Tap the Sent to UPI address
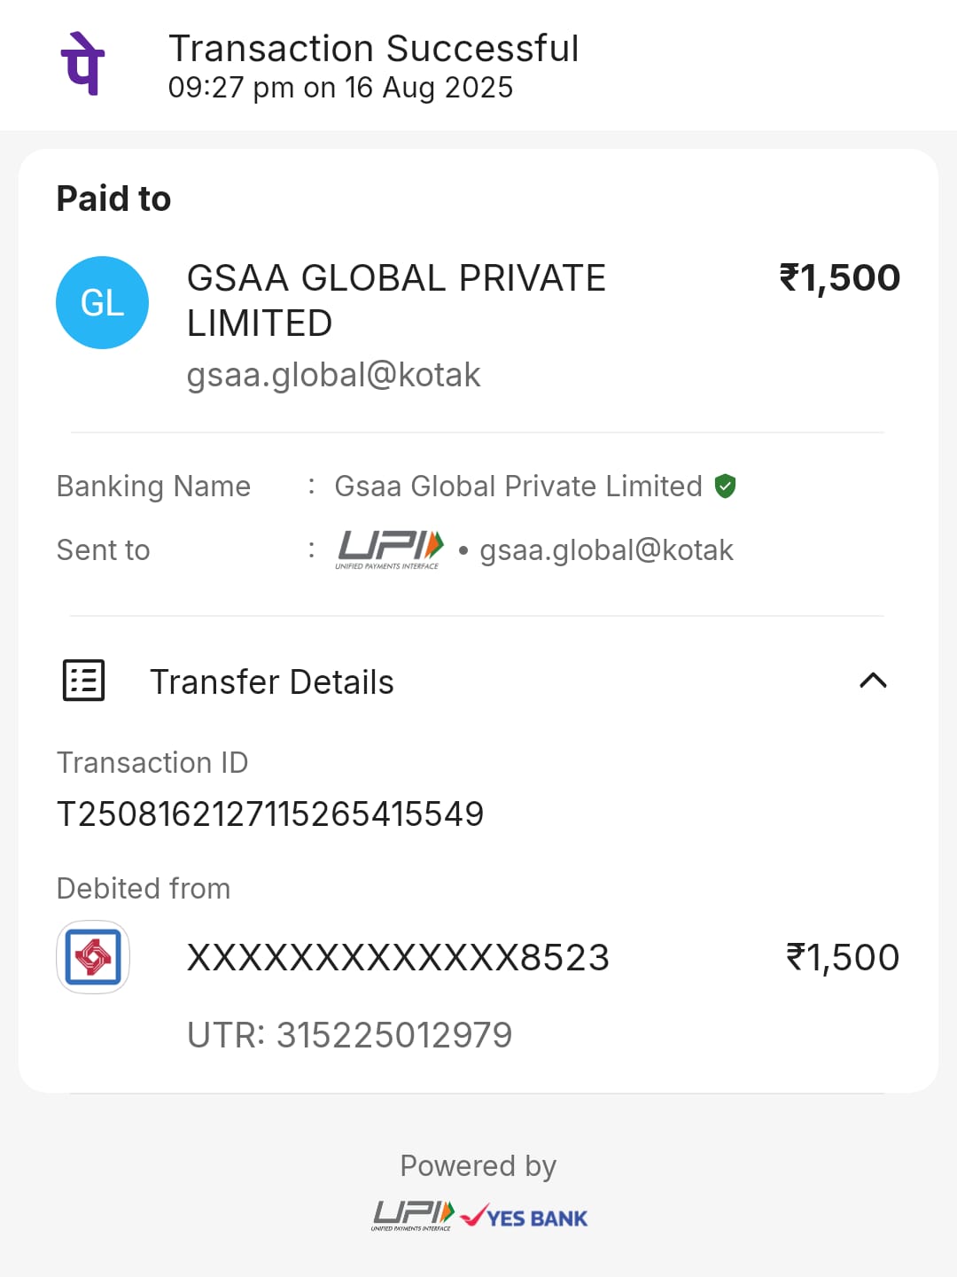The width and height of the screenshot is (957, 1277). [606, 550]
